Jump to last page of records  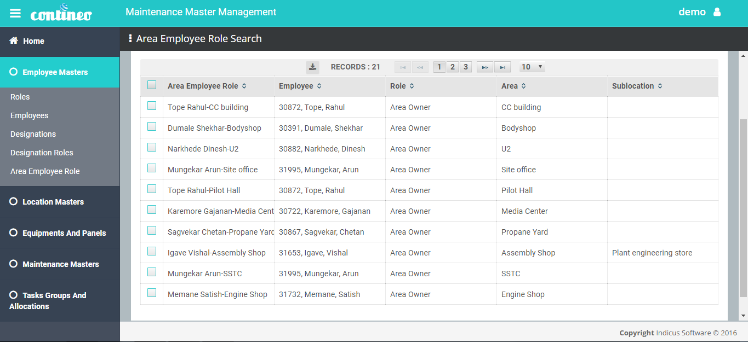pyautogui.click(x=503, y=67)
